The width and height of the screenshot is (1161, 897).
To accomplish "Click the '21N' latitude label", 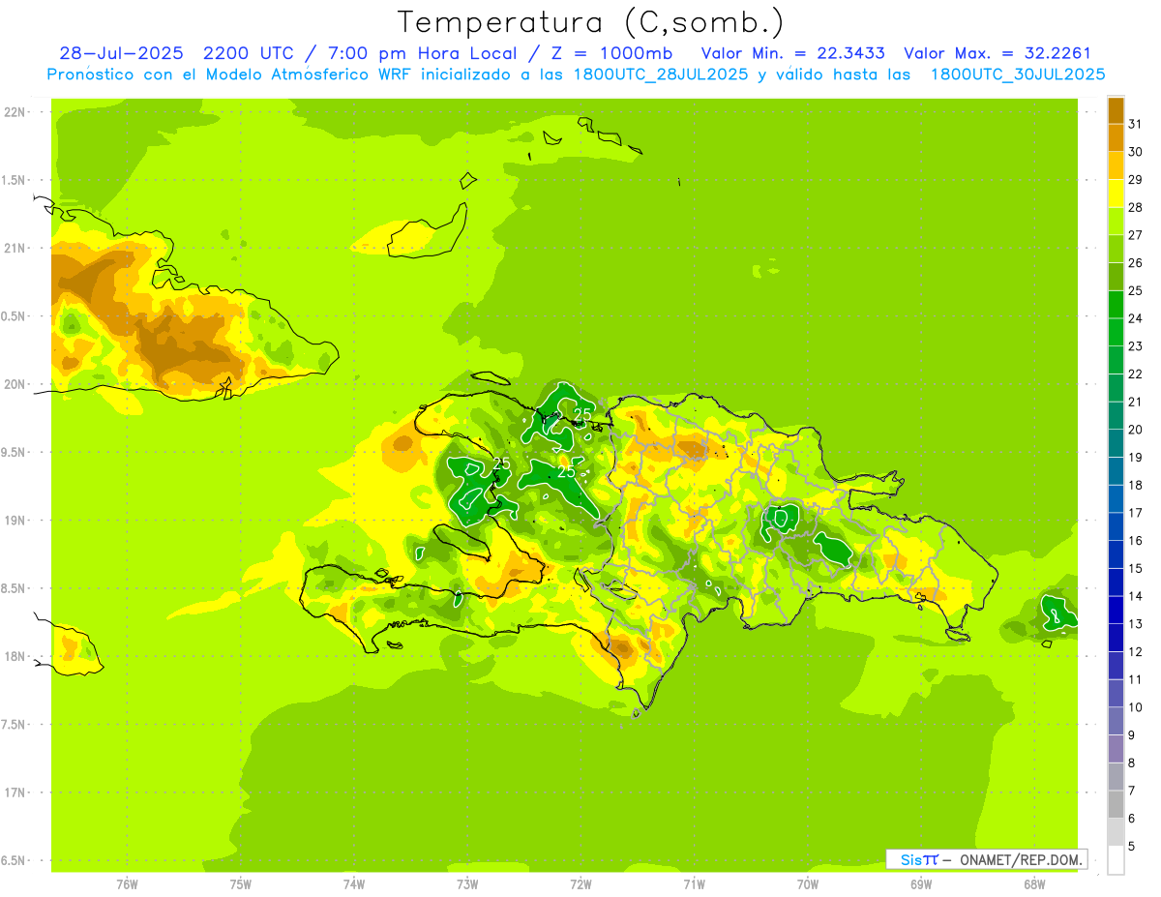I will 15,248.
